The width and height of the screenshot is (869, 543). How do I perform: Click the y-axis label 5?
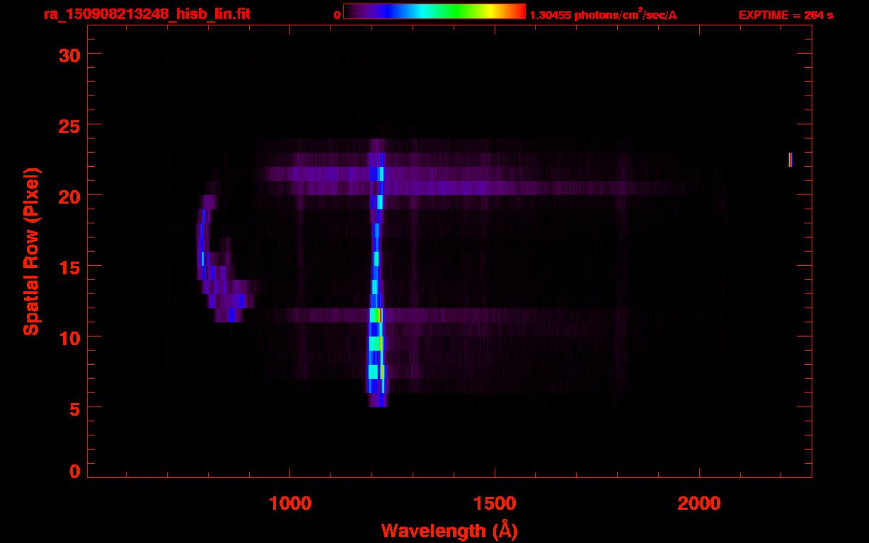(x=75, y=408)
